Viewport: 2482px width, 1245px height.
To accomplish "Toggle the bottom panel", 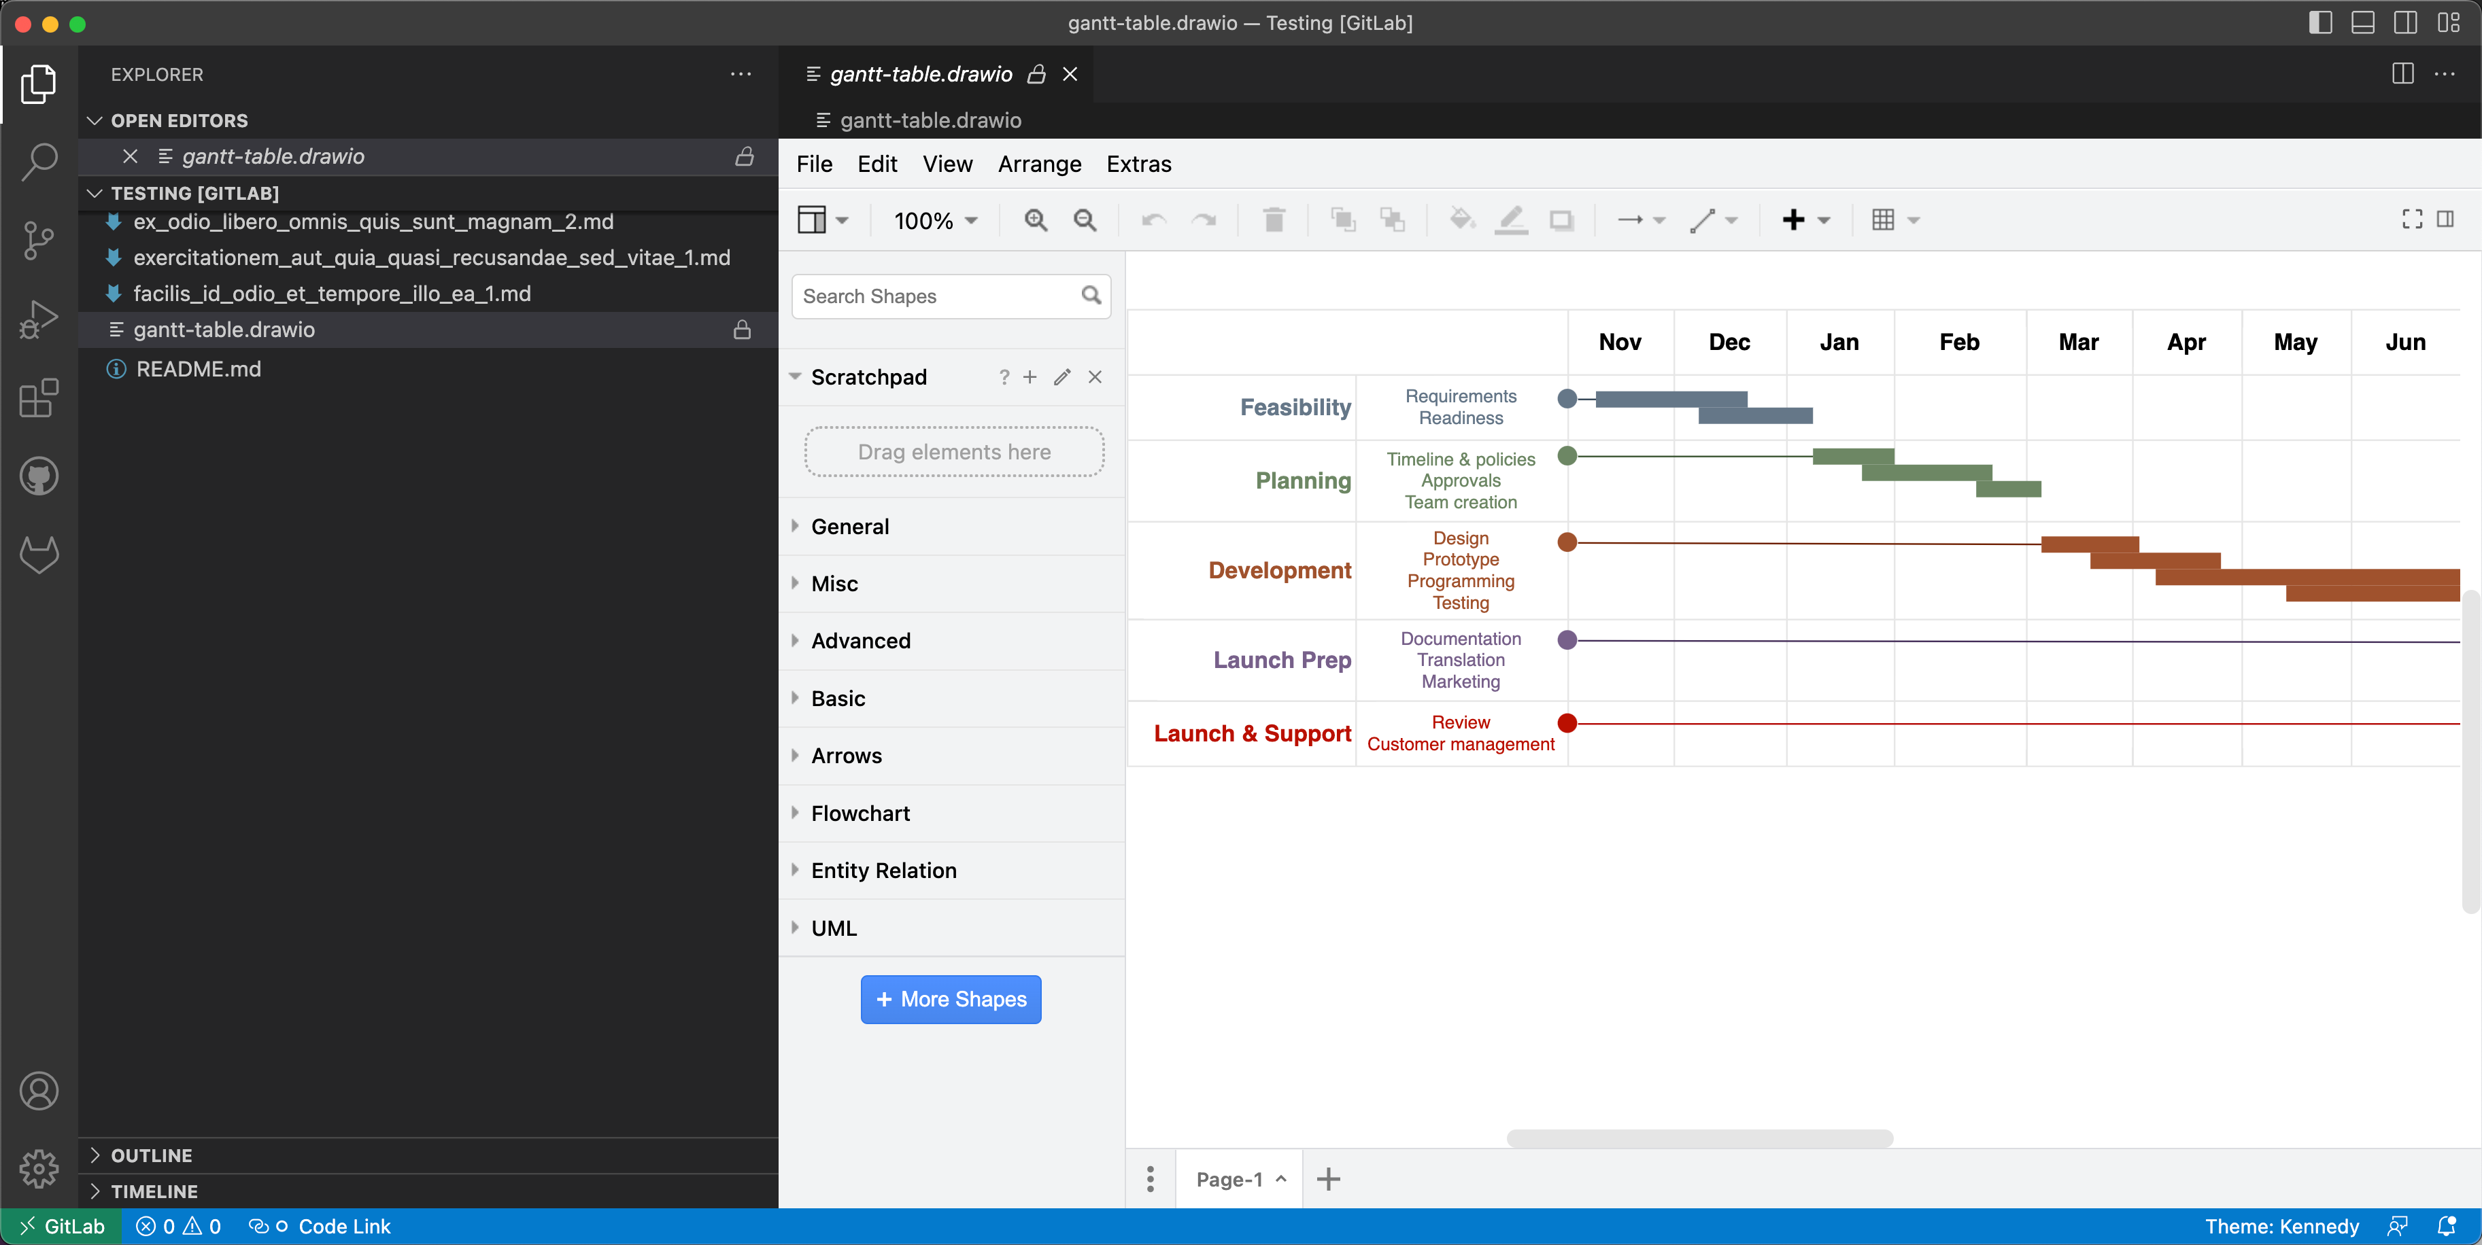I will [2364, 22].
